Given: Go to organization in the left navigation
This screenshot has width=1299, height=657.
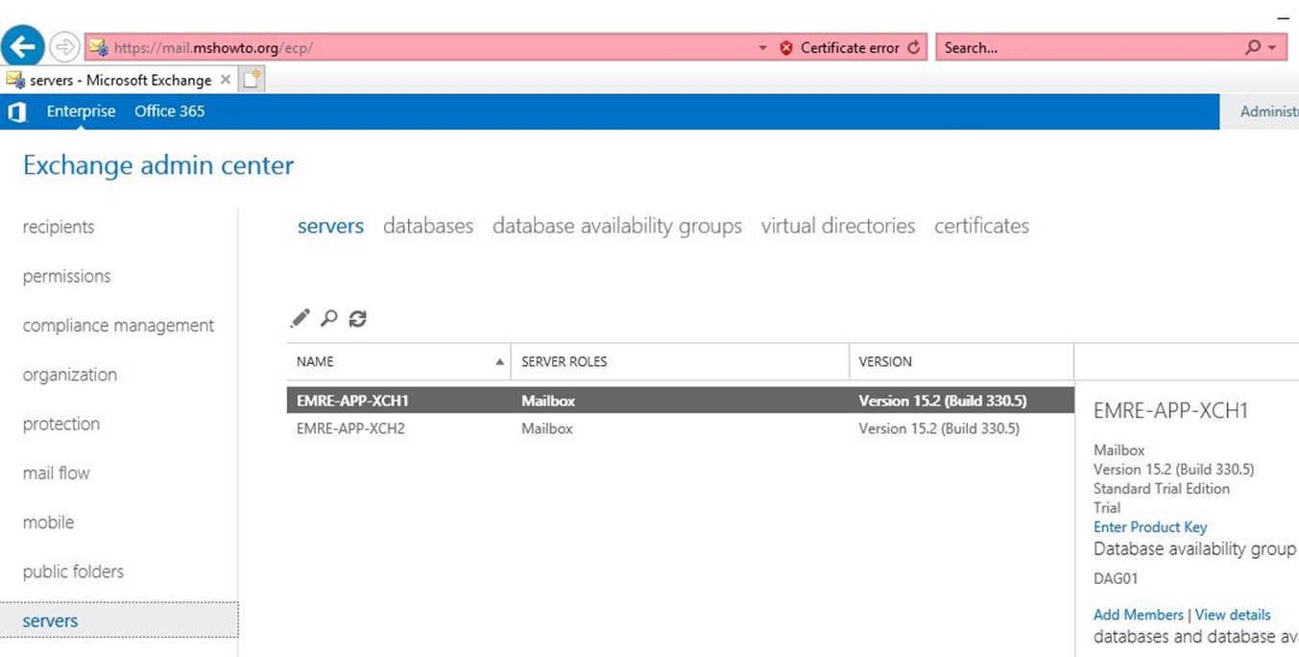Looking at the screenshot, I should 69,376.
